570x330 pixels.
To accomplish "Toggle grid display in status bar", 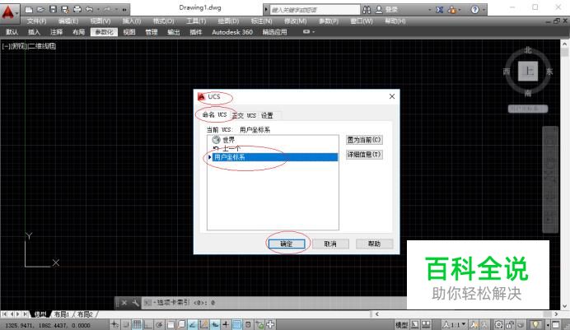I will [x=137, y=324].
